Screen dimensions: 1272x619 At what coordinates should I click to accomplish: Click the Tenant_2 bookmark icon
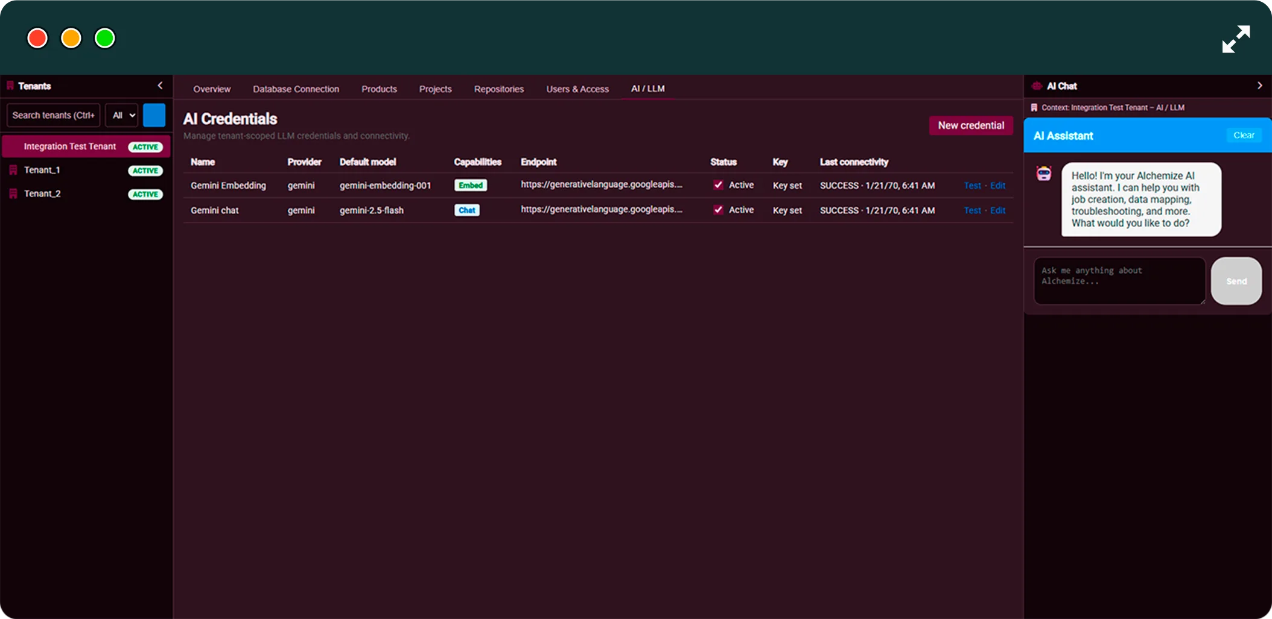click(13, 193)
